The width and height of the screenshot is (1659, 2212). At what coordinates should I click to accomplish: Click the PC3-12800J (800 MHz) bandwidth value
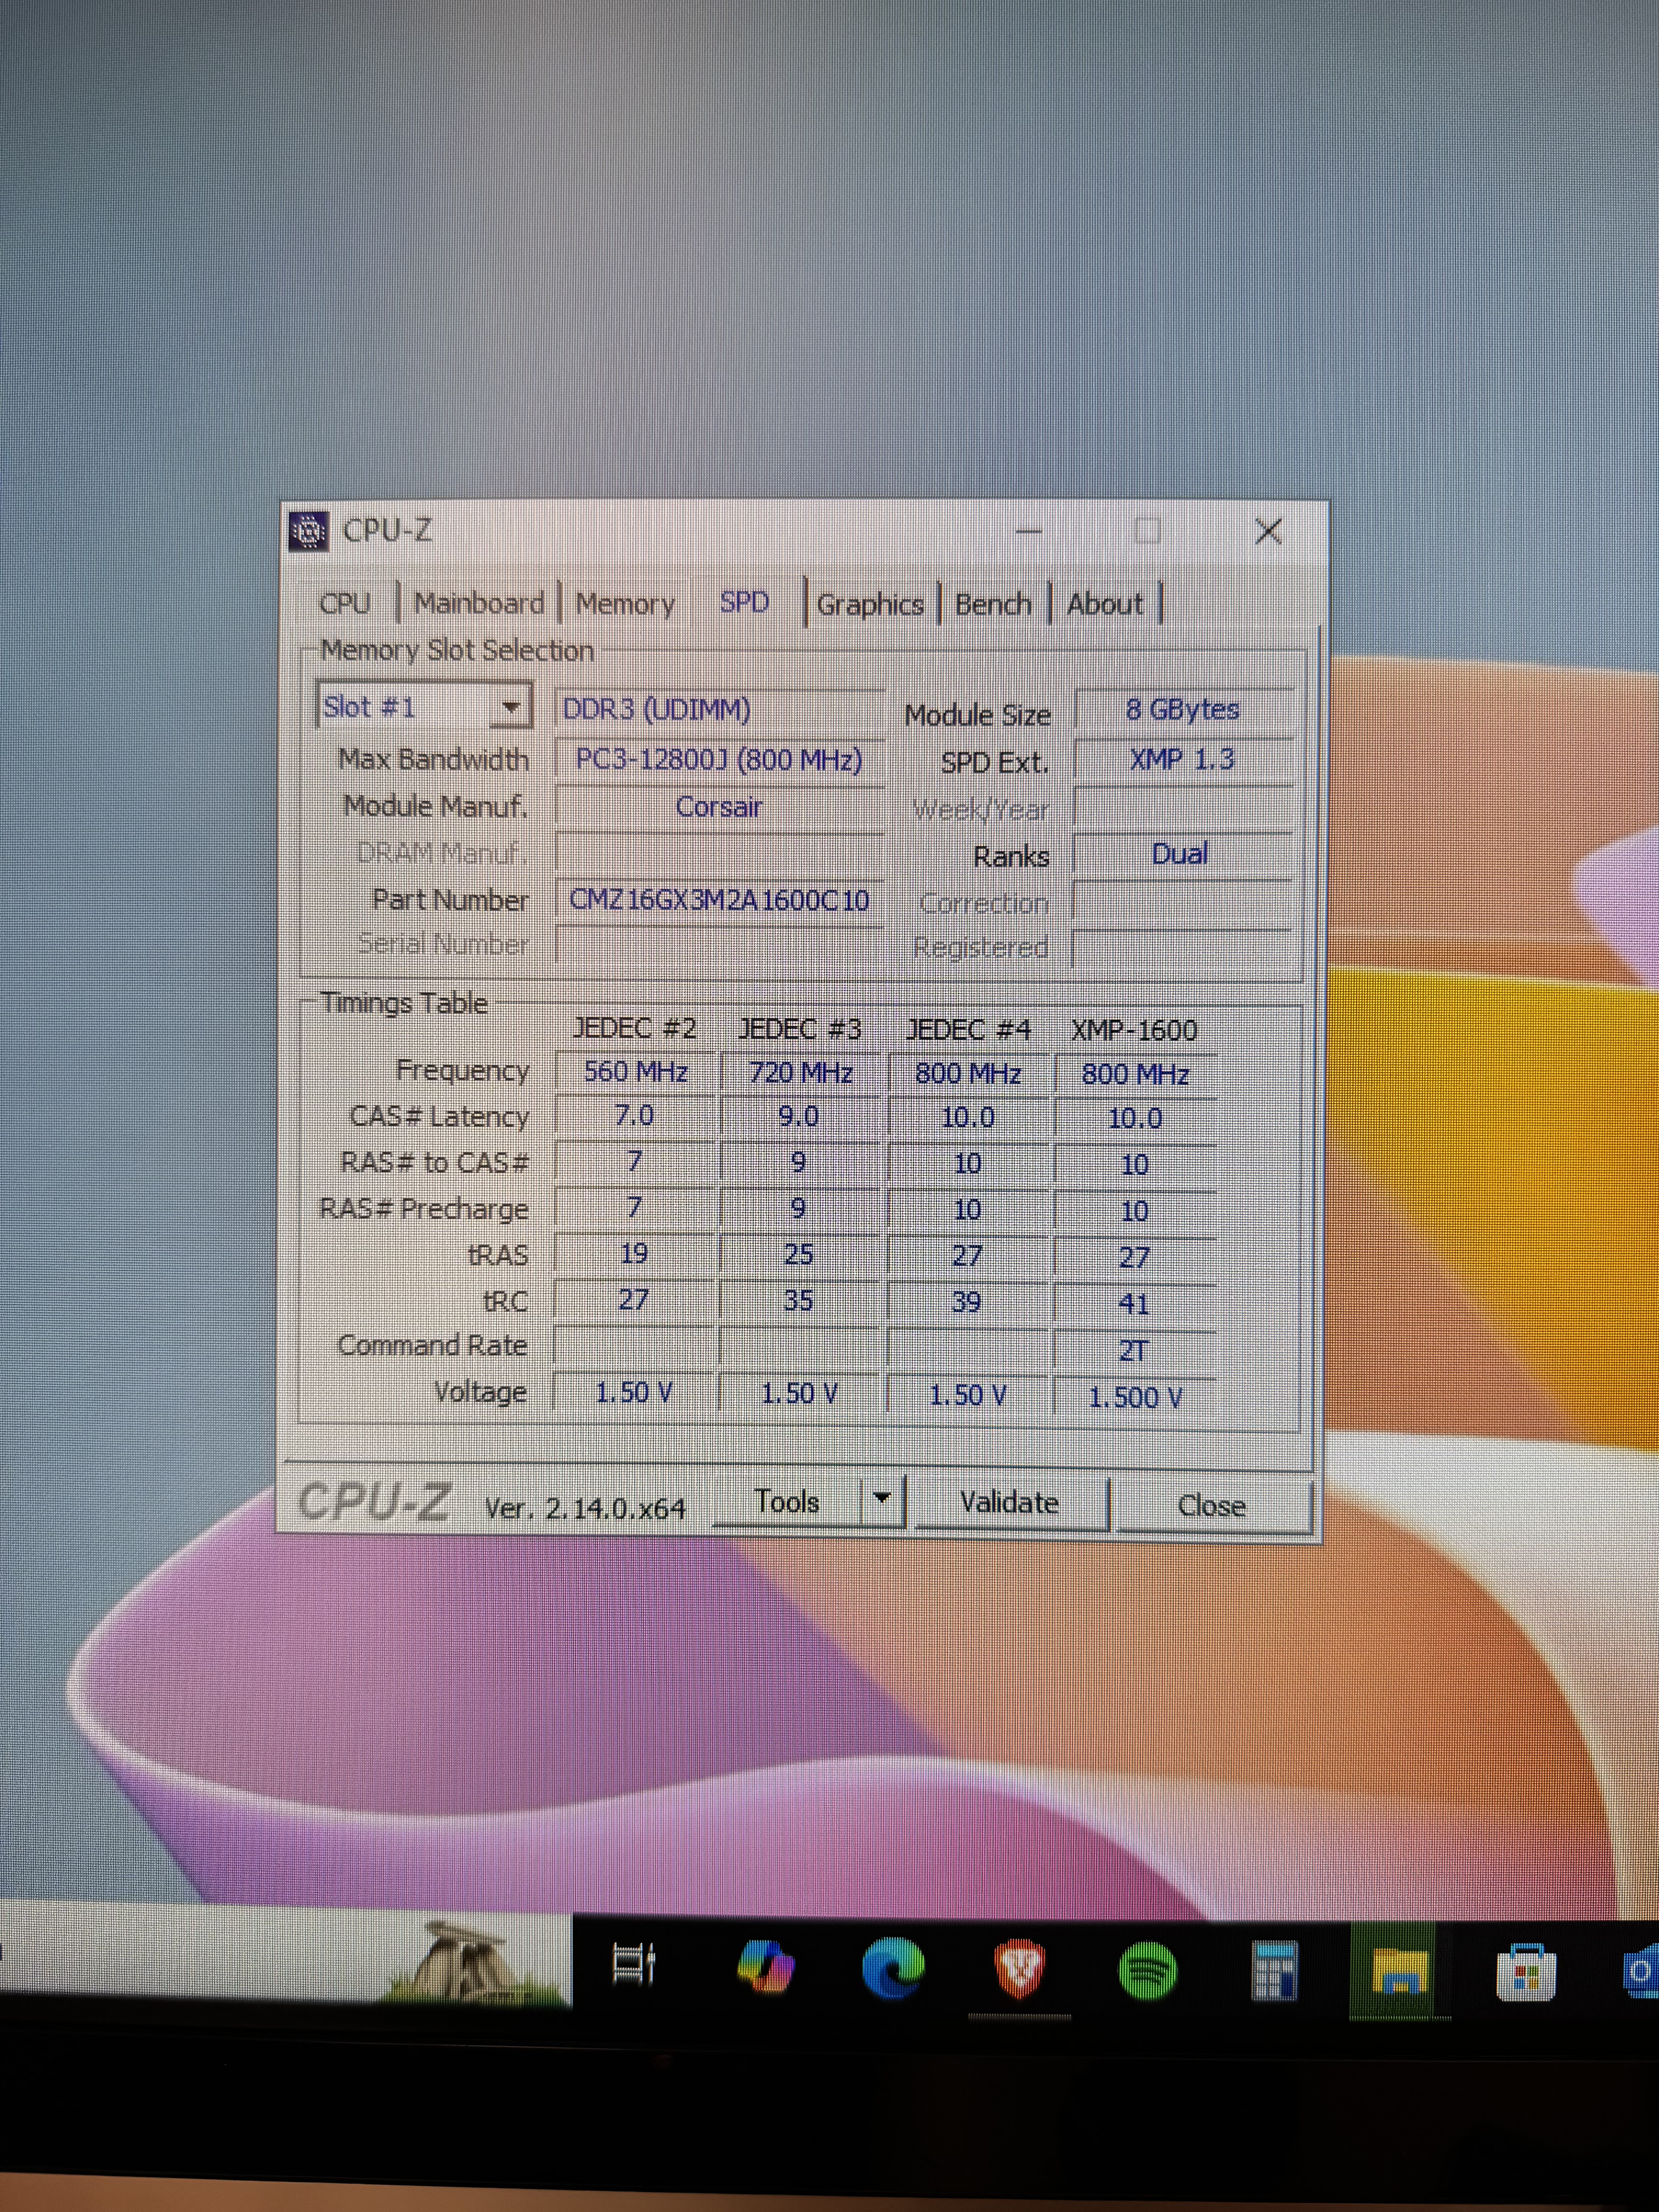pos(719,760)
